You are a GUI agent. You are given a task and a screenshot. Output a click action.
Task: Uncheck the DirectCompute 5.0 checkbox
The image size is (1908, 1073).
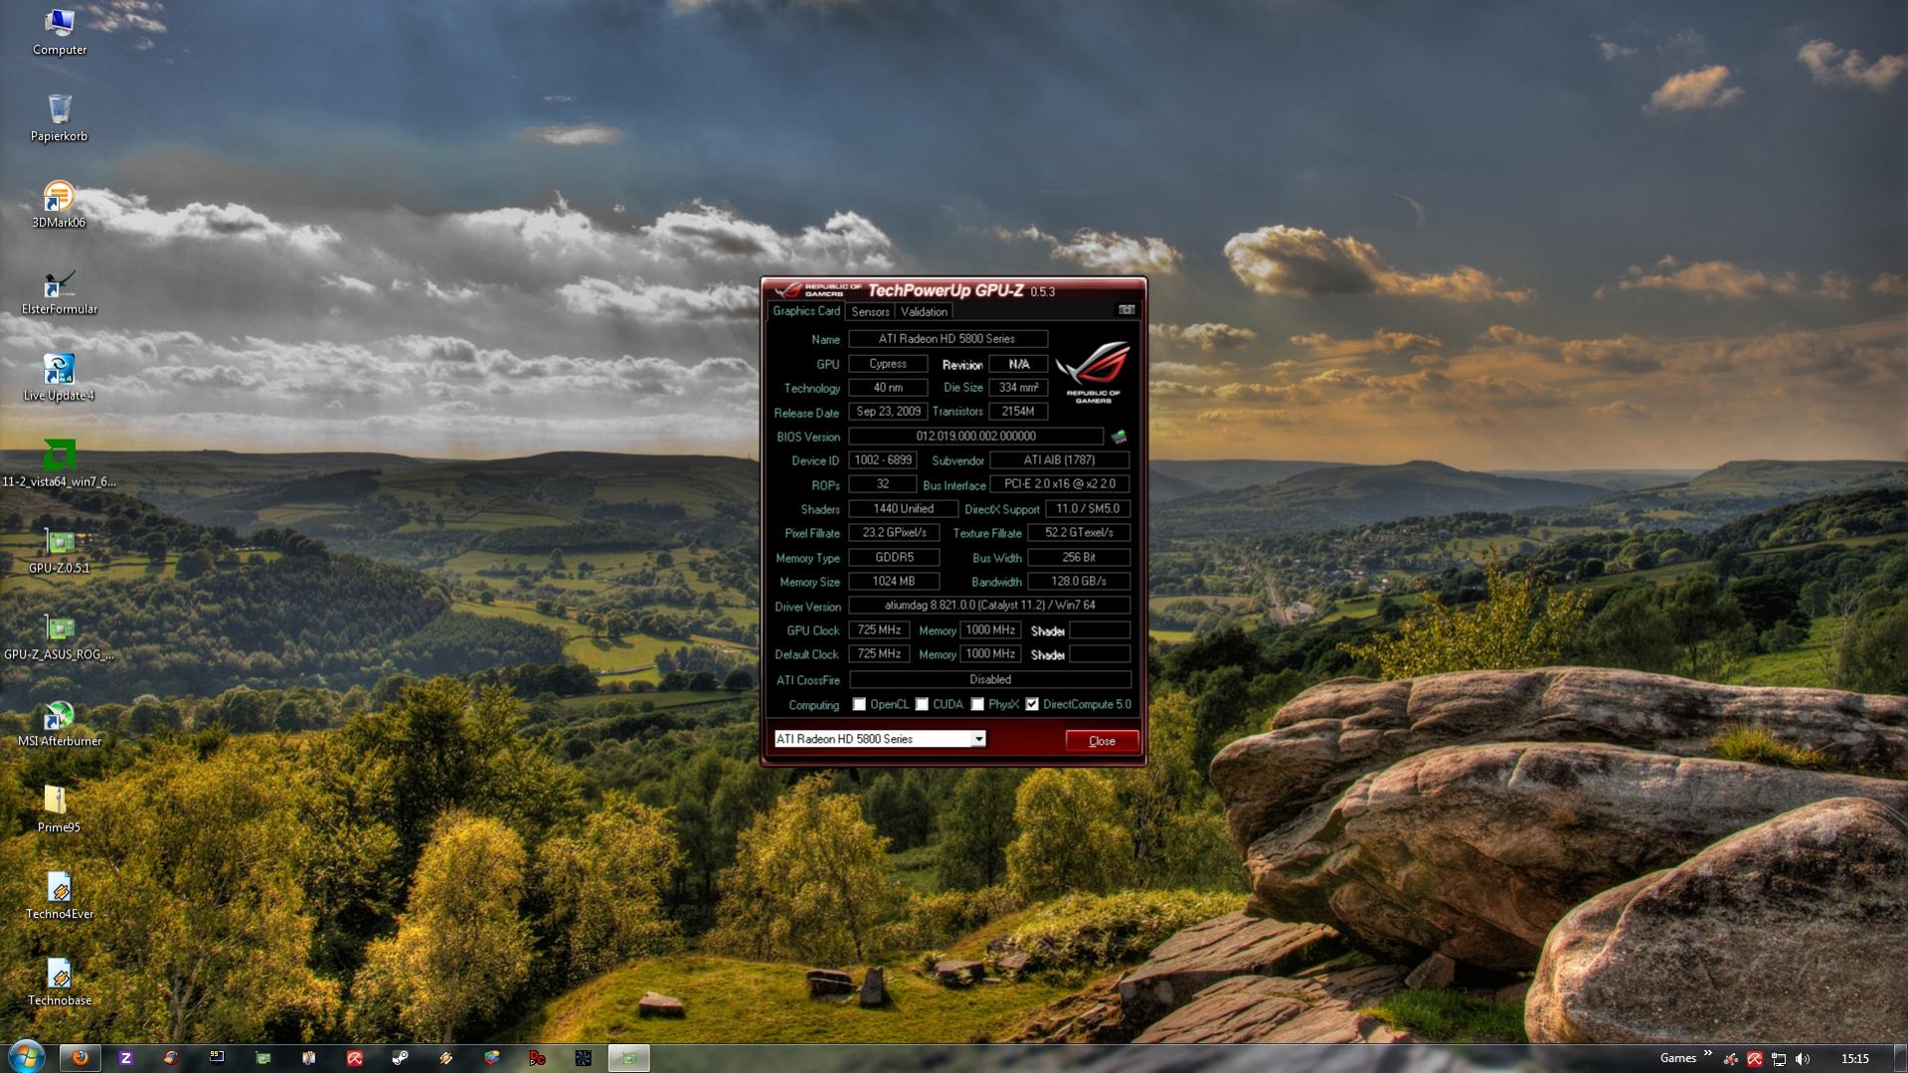coord(1032,705)
